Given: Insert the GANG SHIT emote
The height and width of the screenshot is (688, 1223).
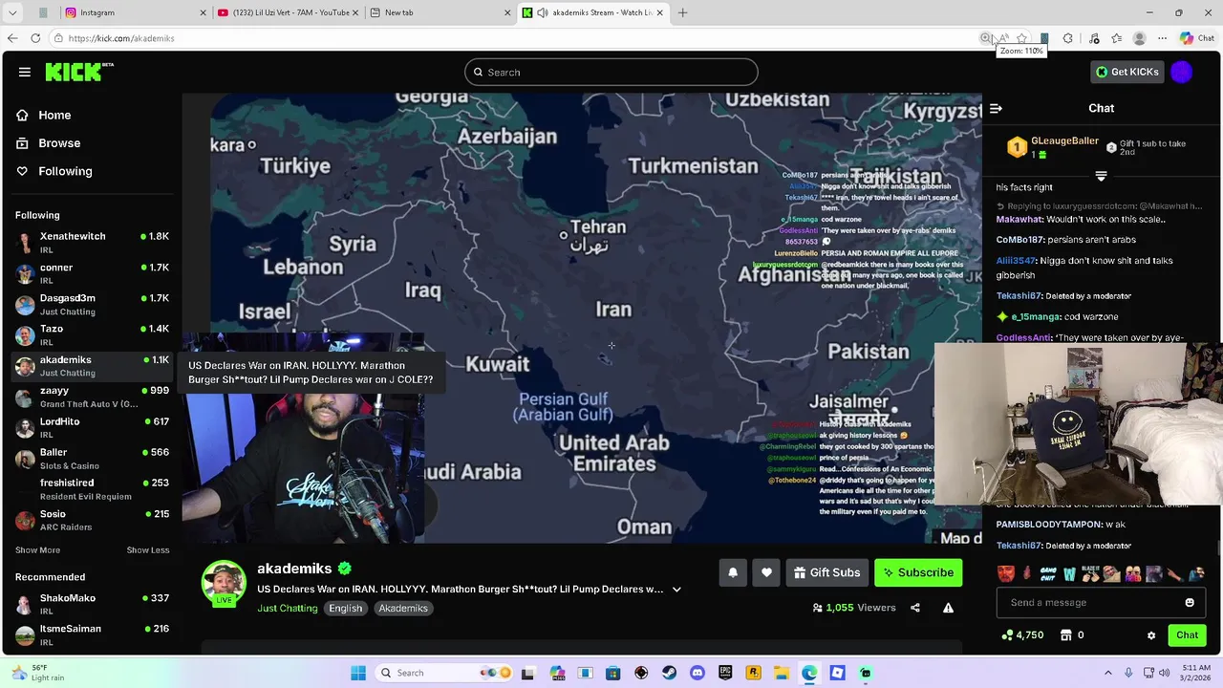Looking at the screenshot, I should click(x=1048, y=574).
